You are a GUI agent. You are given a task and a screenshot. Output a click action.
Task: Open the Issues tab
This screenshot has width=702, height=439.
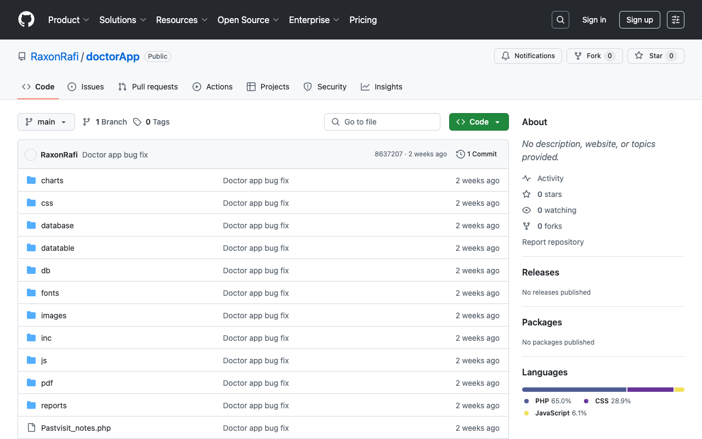86,87
